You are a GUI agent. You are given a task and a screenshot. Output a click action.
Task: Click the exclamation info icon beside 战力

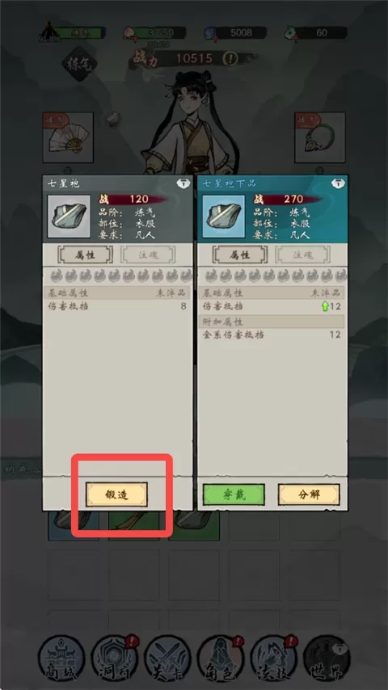(230, 58)
